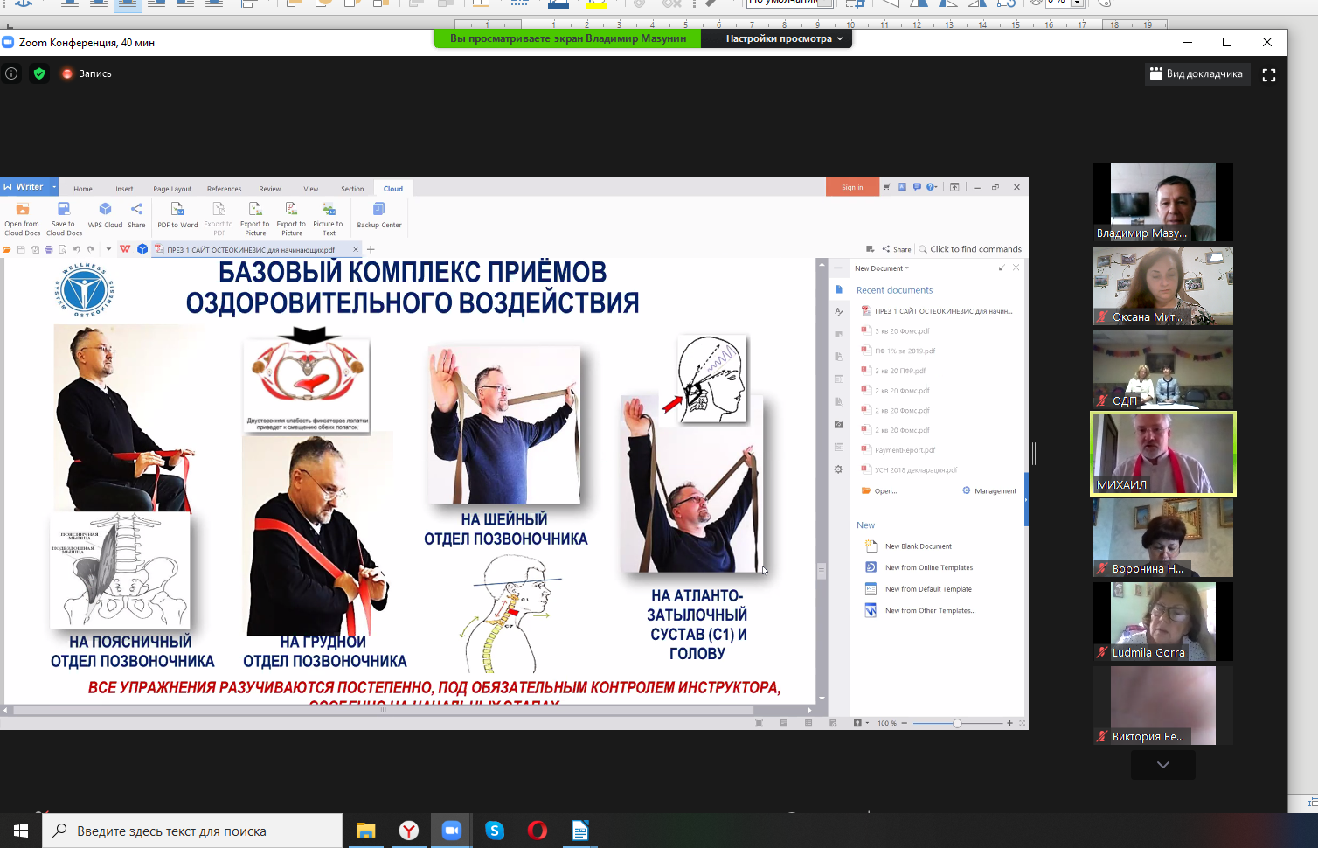Click the Zoom fullscreen icon
Viewport: 1318px width, 848px height.
tap(1269, 75)
